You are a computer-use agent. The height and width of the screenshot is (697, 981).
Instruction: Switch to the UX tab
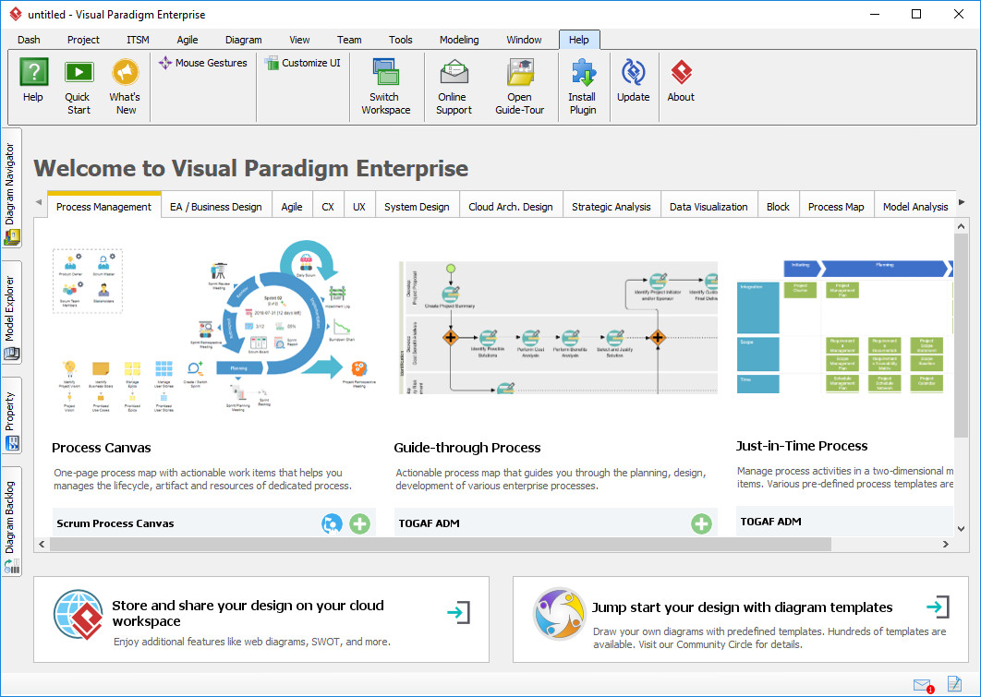[x=359, y=206]
